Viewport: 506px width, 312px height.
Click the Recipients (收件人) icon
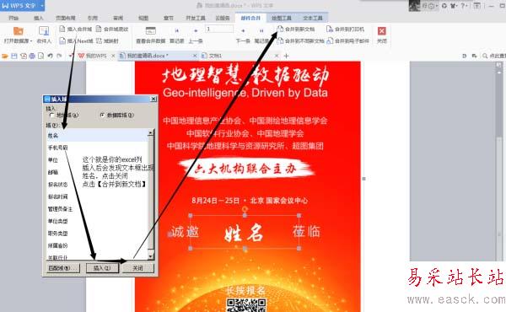pyautogui.click(x=44, y=31)
